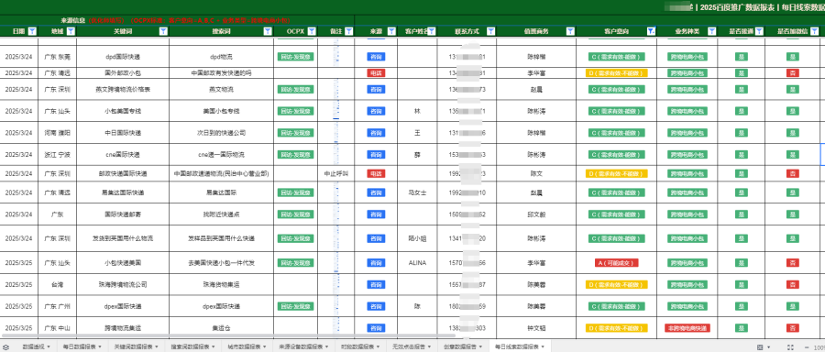Select the search term cell 去美国快递小包一件代发
The height and width of the screenshot is (352, 825).
(221, 262)
